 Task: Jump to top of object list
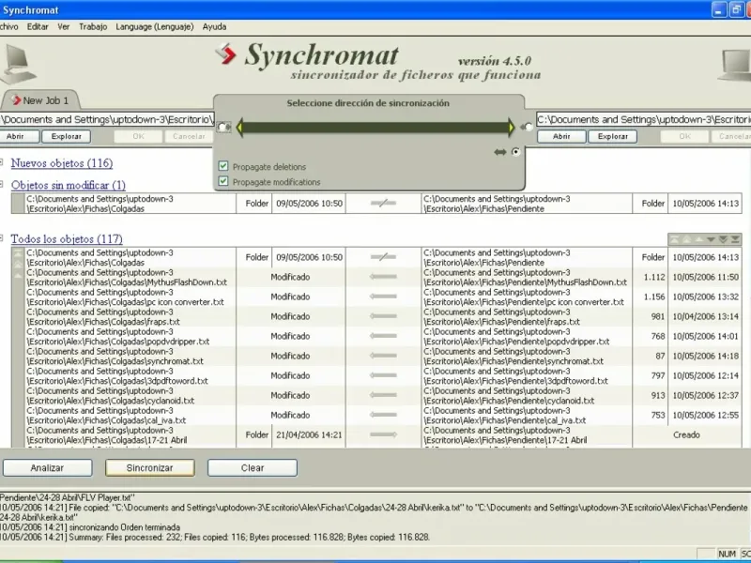(x=674, y=239)
